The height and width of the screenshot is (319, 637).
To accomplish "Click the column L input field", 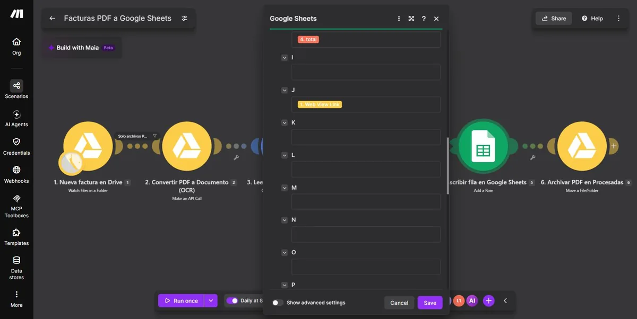I will [x=366, y=169].
